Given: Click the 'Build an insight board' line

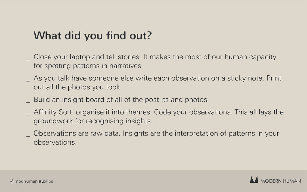Looking at the screenshot, I should coord(121,100).
